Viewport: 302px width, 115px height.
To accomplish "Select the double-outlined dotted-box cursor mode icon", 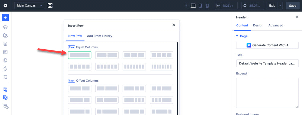I will [x=5, y=98].
